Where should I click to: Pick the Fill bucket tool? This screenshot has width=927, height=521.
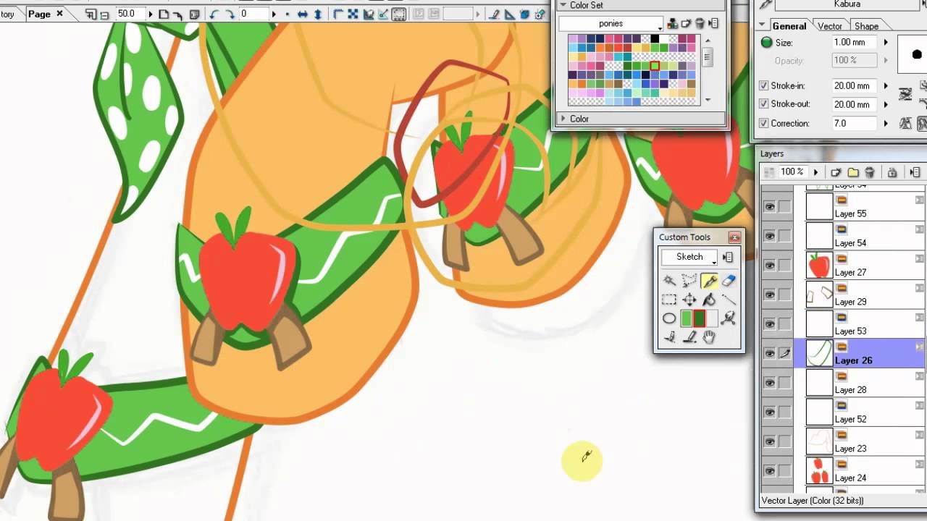pos(709,300)
